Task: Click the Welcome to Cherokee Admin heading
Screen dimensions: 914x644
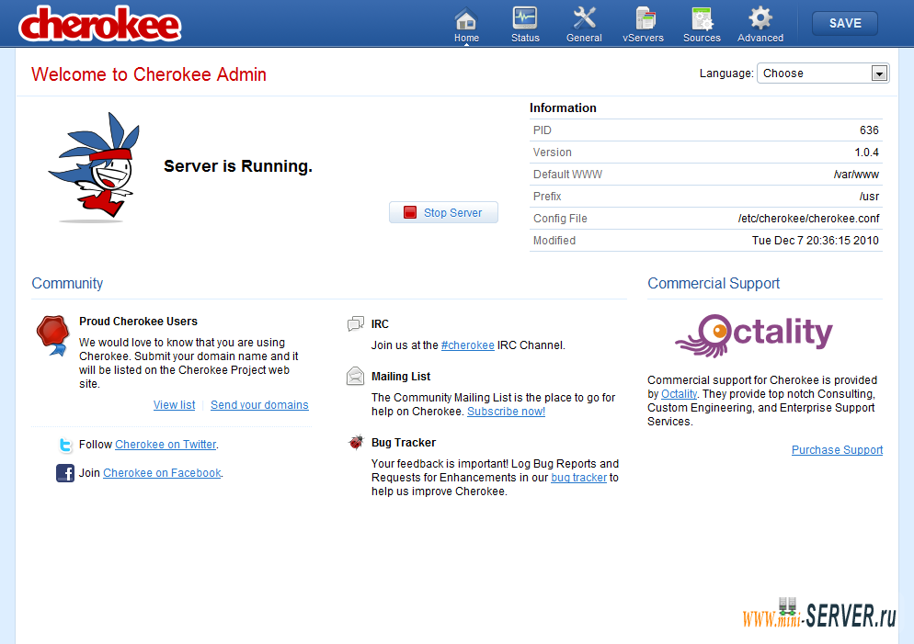Action: click(x=149, y=74)
